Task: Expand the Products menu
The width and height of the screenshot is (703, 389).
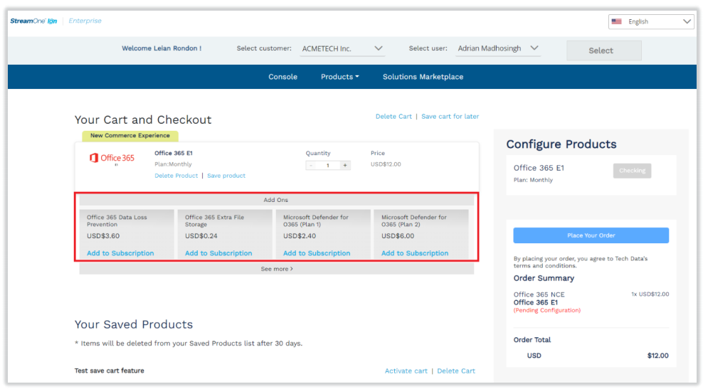Action: (x=340, y=77)
